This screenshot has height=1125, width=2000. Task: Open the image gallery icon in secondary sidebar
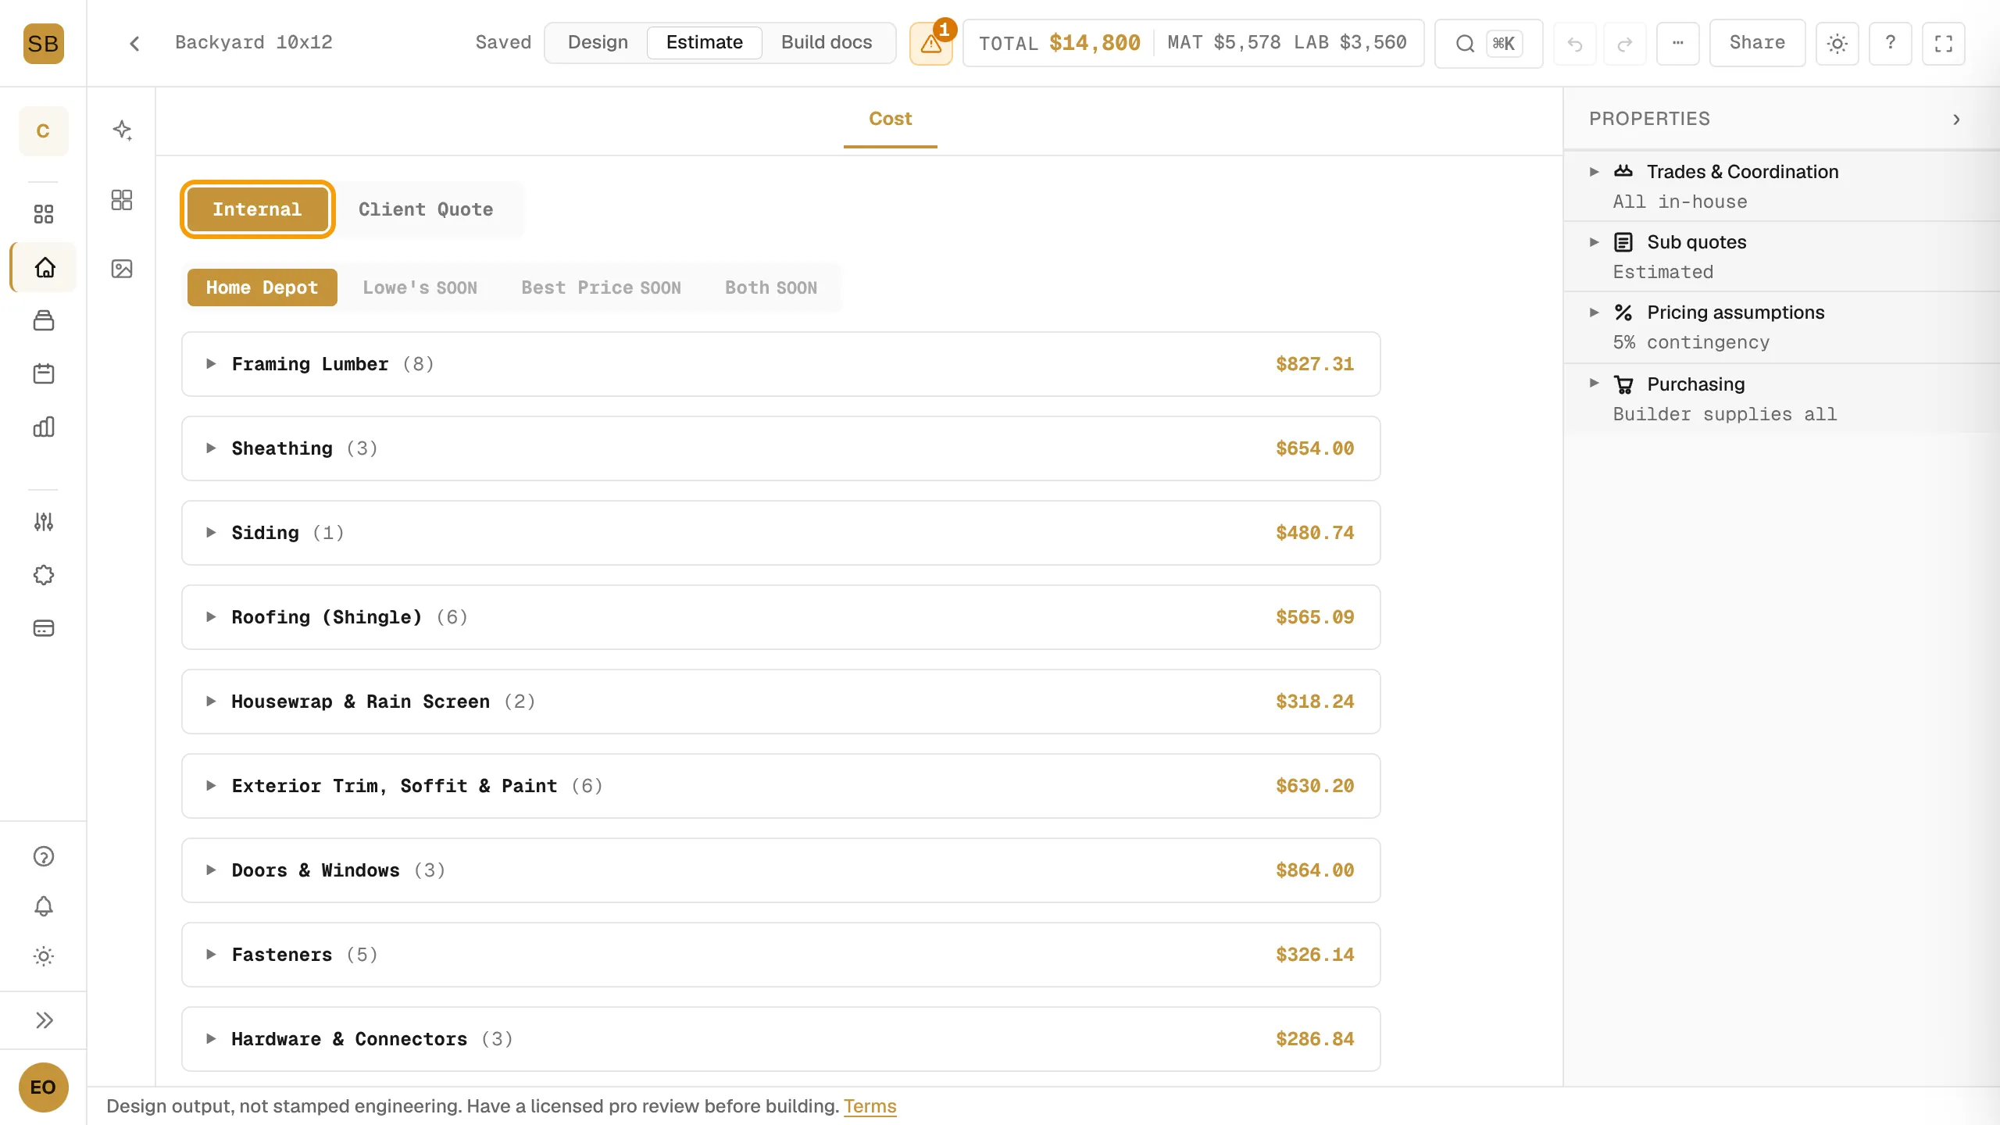(122, 269)
